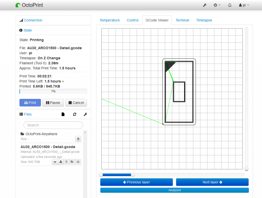Download AU30_ARCO1500 - Detail.gcode
This screenshot has height=198, width=262.
pyautogui.click(x=61, y=162)
